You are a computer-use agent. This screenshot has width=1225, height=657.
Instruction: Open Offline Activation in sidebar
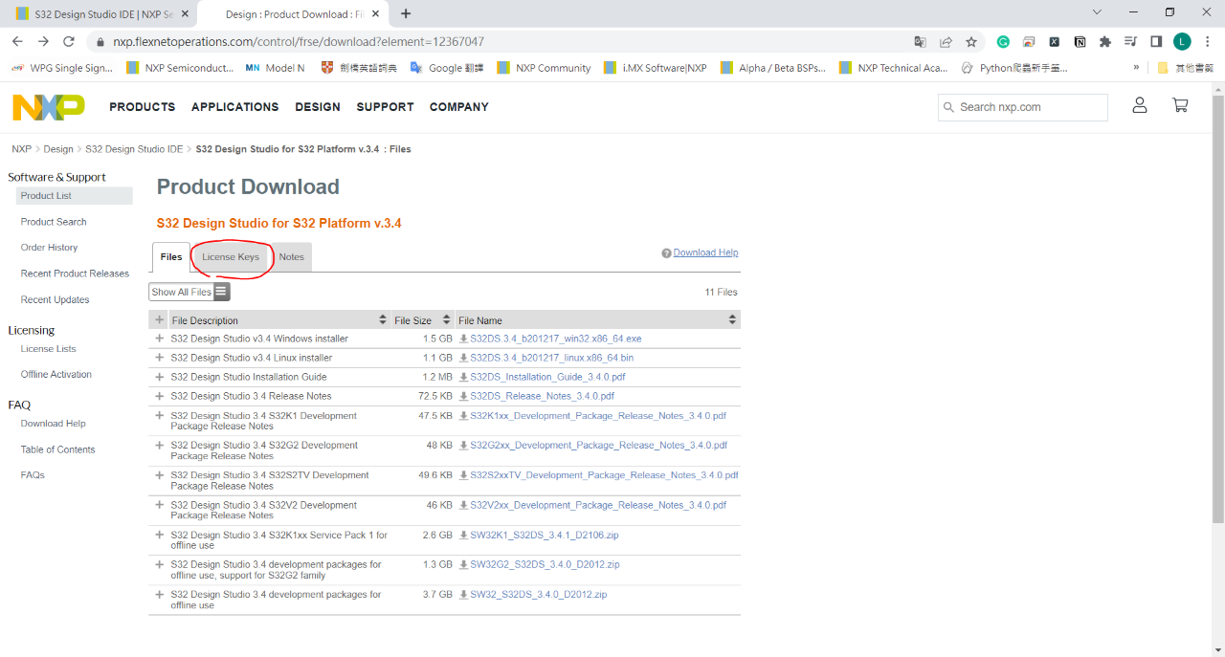[56, 375]
